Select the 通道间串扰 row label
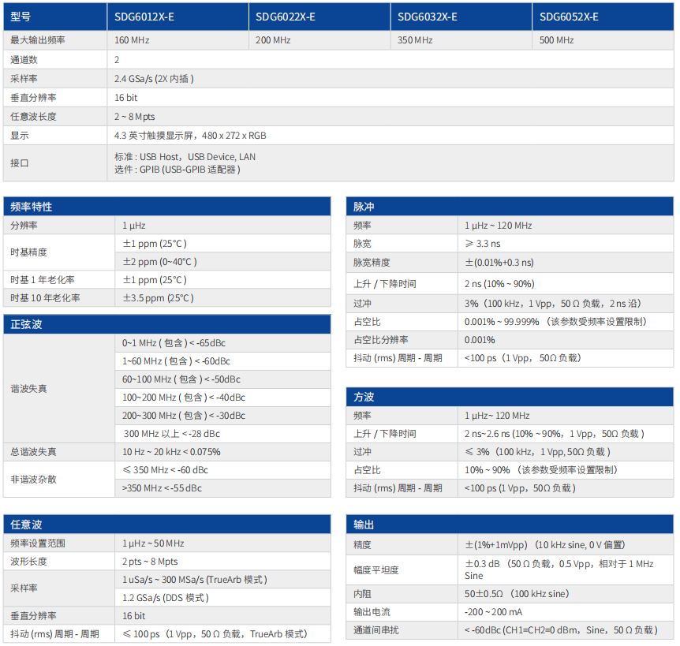This screenshot has height=646, width=680. [376, 630]
